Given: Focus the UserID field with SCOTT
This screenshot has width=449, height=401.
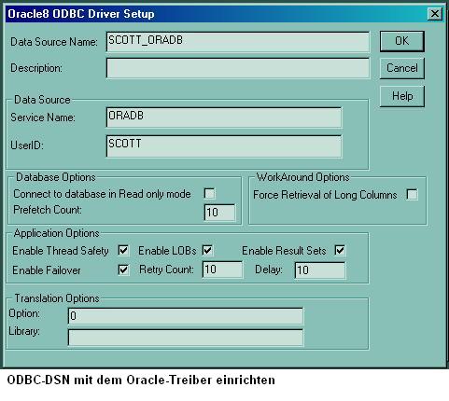Looking at the screenshot, I should click(x=224, y=146).
